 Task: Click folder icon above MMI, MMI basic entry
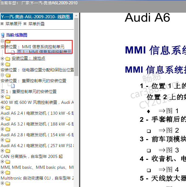point(8,162)
